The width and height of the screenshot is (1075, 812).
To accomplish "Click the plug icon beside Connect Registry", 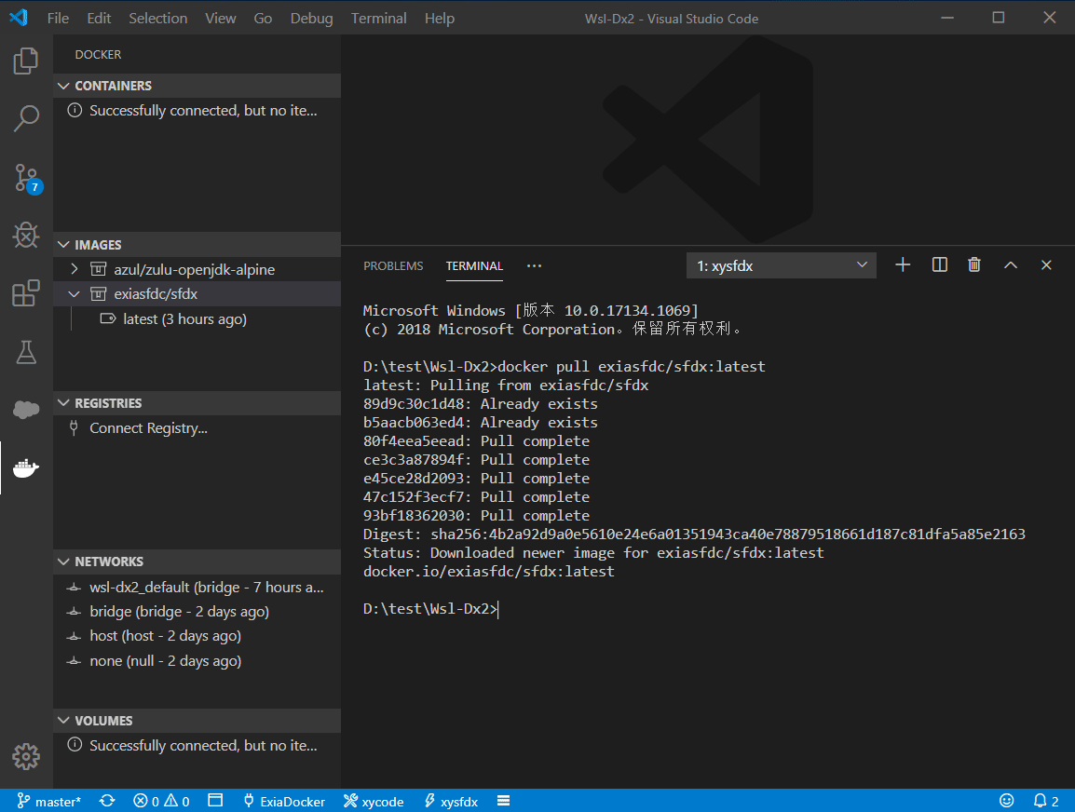I will pos(74,428).
